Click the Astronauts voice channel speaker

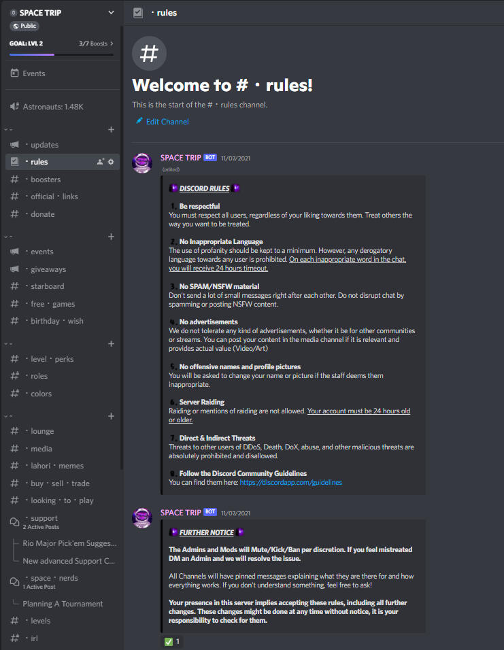pos(14,107)
